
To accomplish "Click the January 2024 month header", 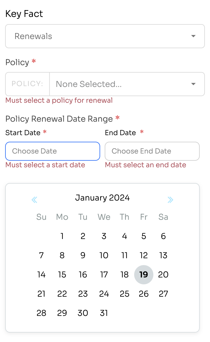I will pyautogui.click(x=102, y=198).
